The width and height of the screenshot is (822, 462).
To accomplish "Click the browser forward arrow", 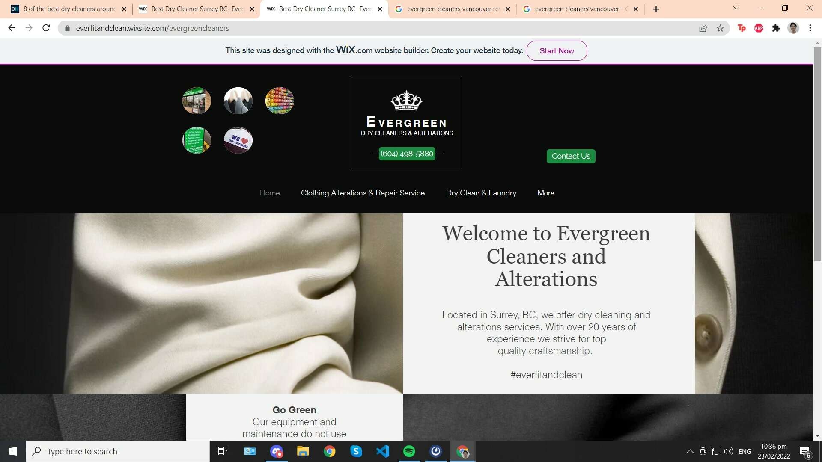I will click(29, 28).
